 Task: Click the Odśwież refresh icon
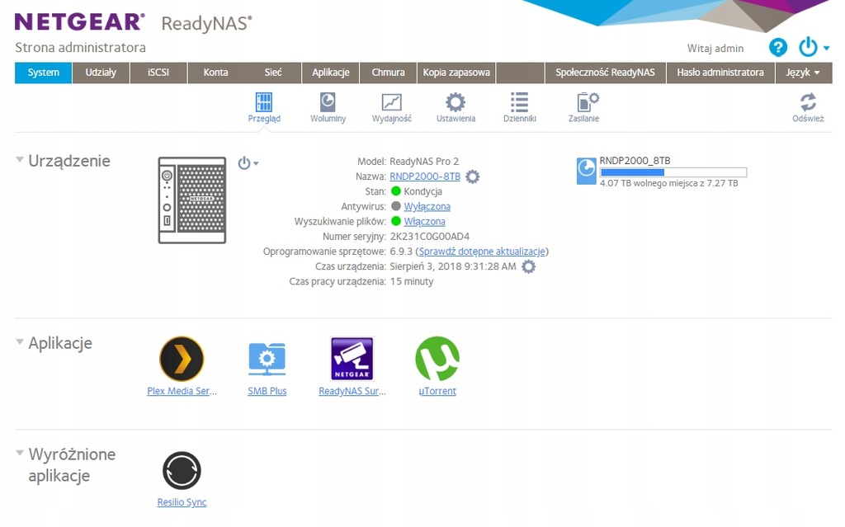(x=808, y=101)
